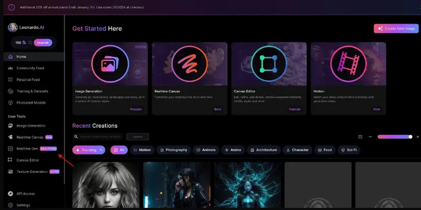Click the Training & Datasets icon
Screen dimensions: 421x210
point(11,91)
